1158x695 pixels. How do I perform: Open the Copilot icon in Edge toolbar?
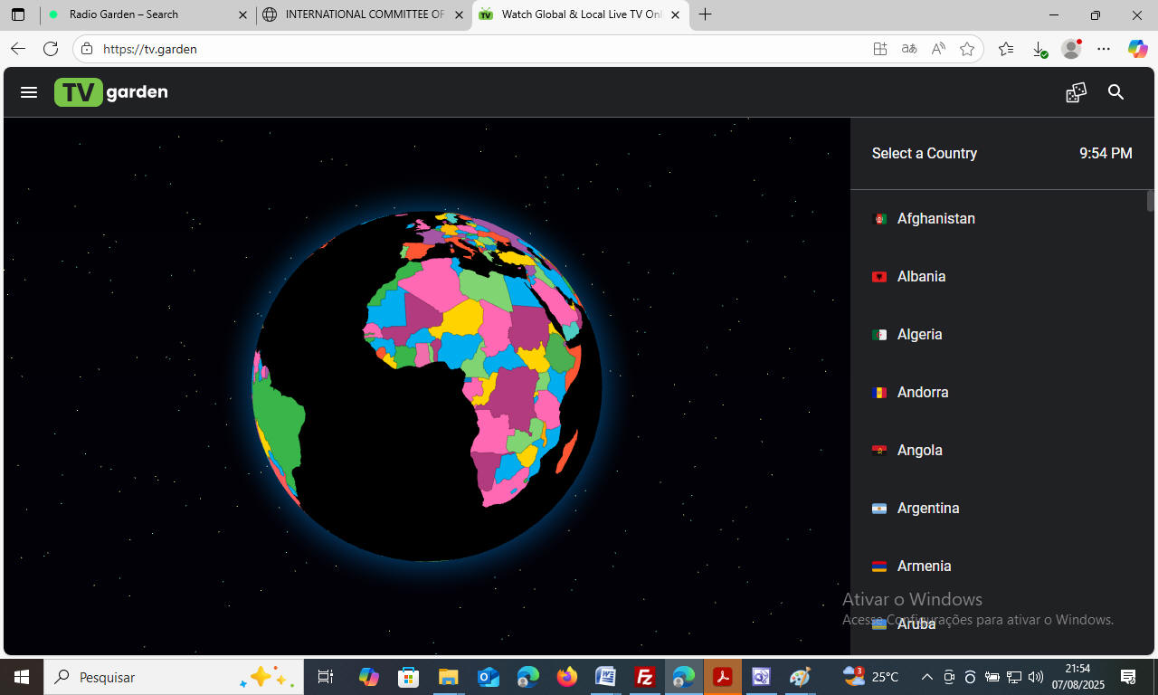click(1137, 49)
